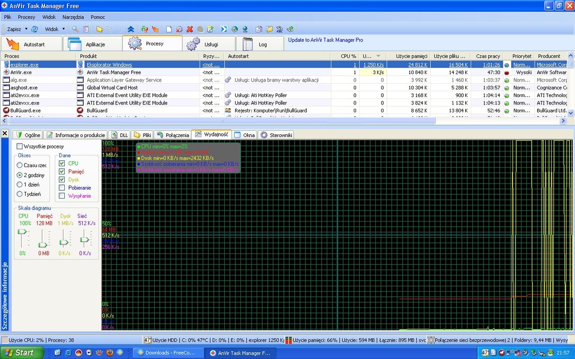Click the red X terminate process icon

pyautogui.click(x=190, y=29)
